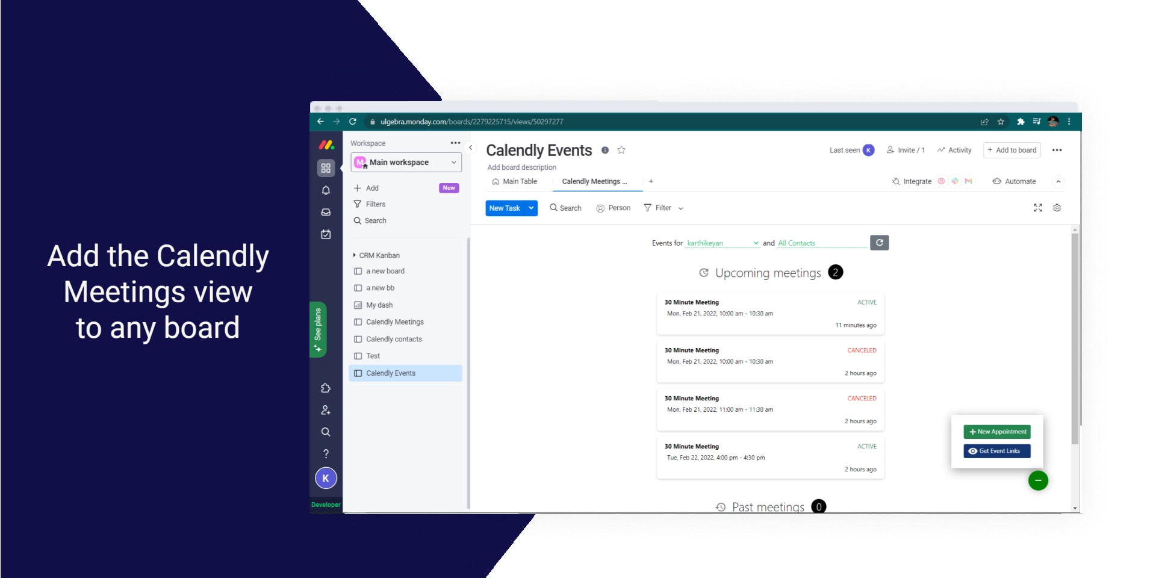This screenshot has width=1156, height=578.
Task: Click Add board description text
Action: point(521,167)
